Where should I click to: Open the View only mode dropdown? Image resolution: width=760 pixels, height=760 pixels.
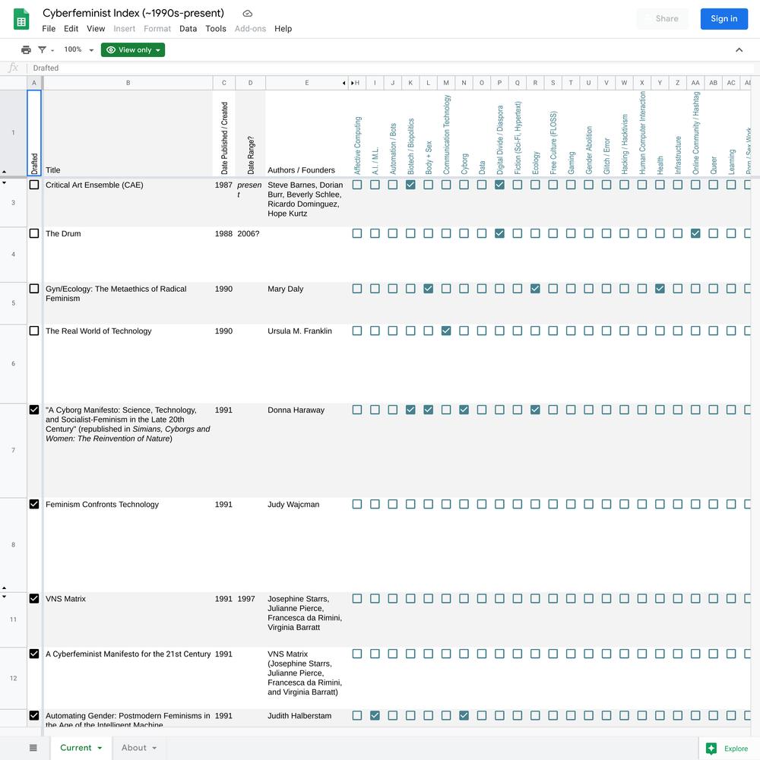pyautogui.click(x=133, y=50)
